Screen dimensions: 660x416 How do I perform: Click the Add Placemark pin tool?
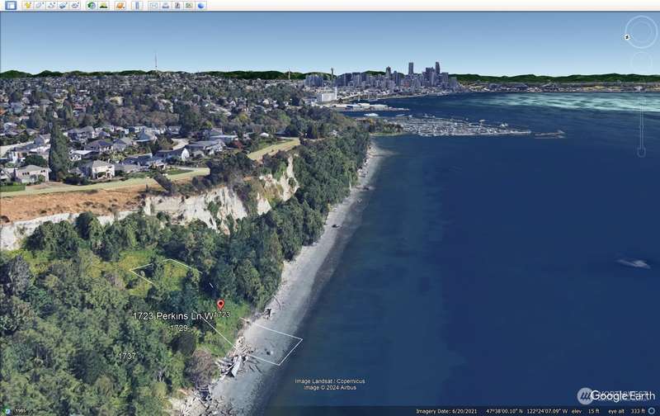[27, 5]
